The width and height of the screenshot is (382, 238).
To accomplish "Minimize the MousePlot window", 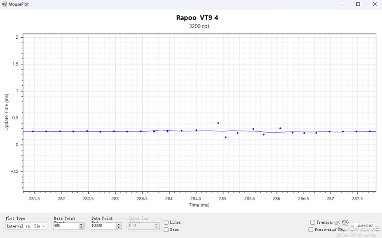I will 342,4.
